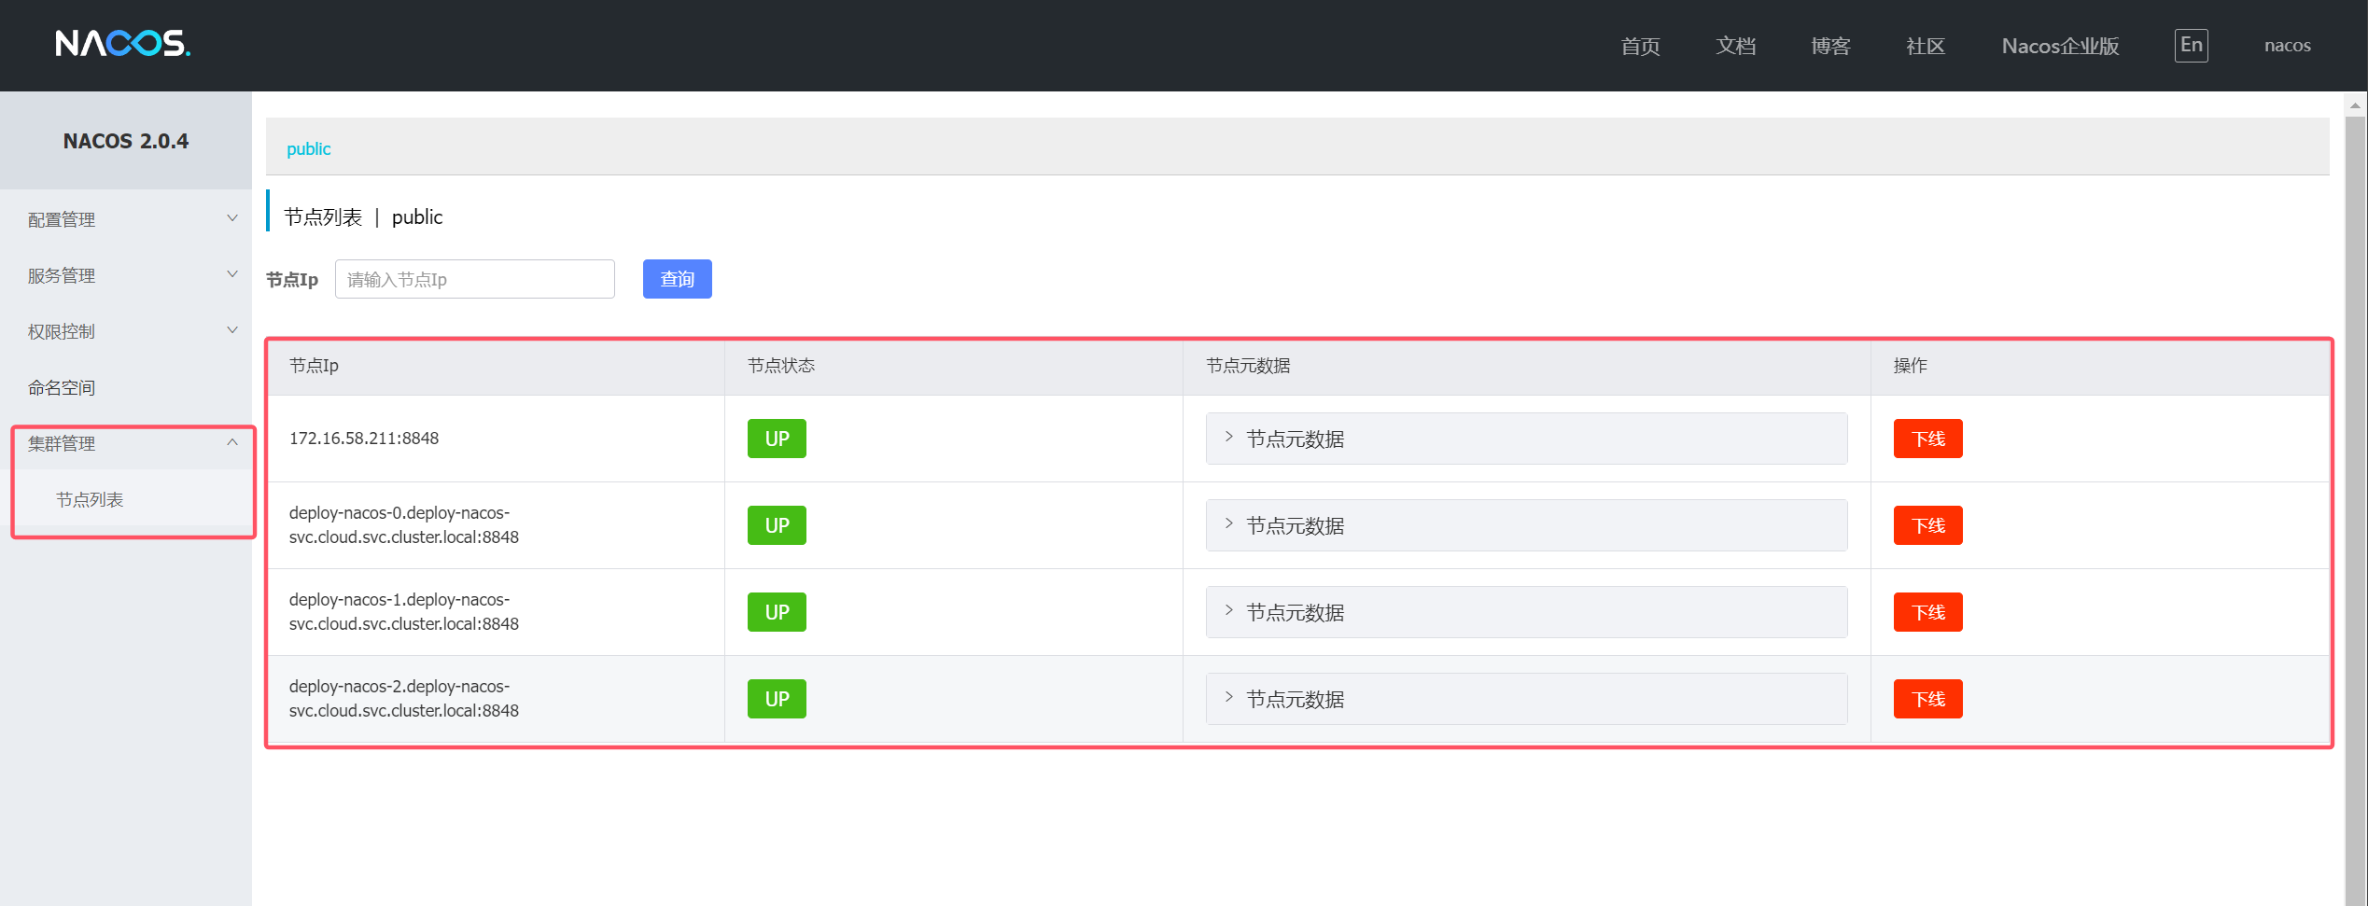The image size is (2368, 906).
Task: Open 文档 in the top navigation
Action: point(1735,46)
